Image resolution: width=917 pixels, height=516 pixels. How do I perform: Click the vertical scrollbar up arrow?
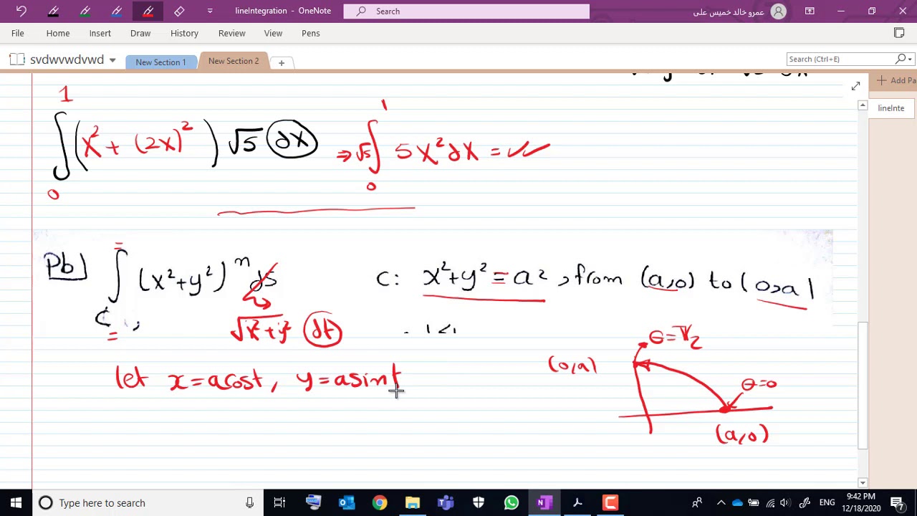(x=863, y=106)
